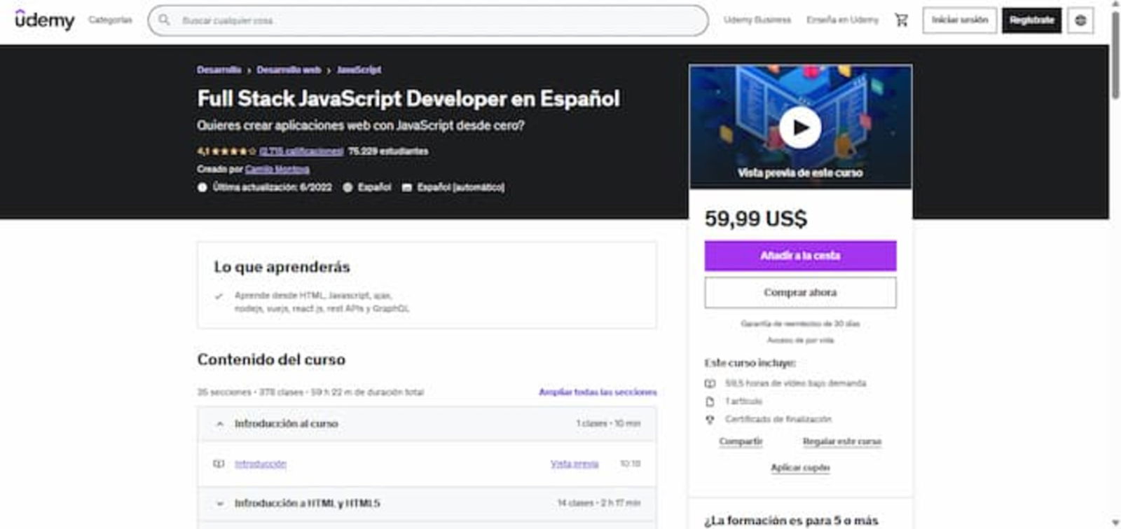
Task: Click the preview thumbnail caption text
Action: [800, 172]
